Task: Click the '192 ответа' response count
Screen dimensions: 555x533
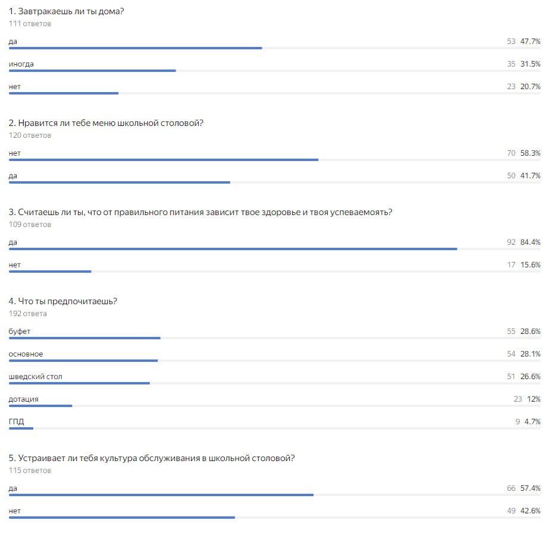Action: pyautogui.click(x=27, y=314)
